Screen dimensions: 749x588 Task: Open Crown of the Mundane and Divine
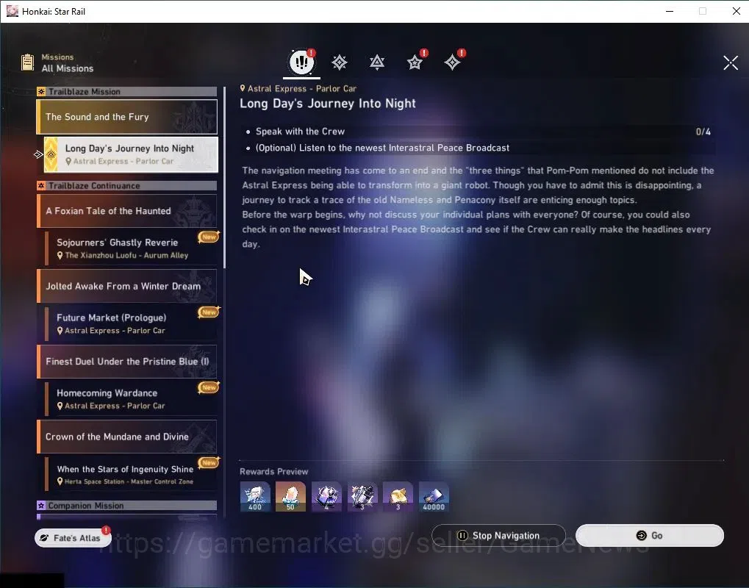coord(127,437)
